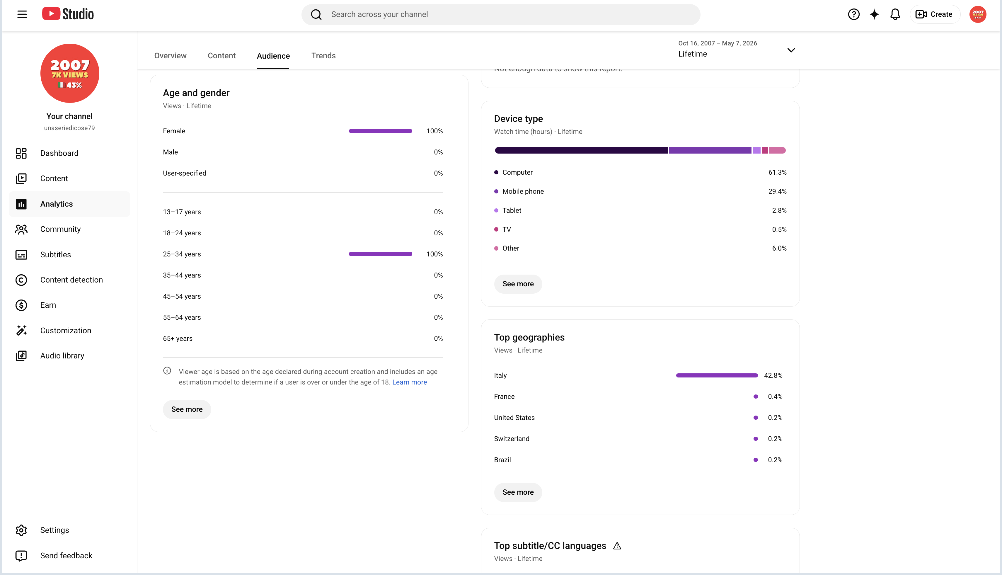Image resolution: width=1002 pixels, height=575 pixels.
Task: Click the Community people icon
Action: (x=21, y=229)
